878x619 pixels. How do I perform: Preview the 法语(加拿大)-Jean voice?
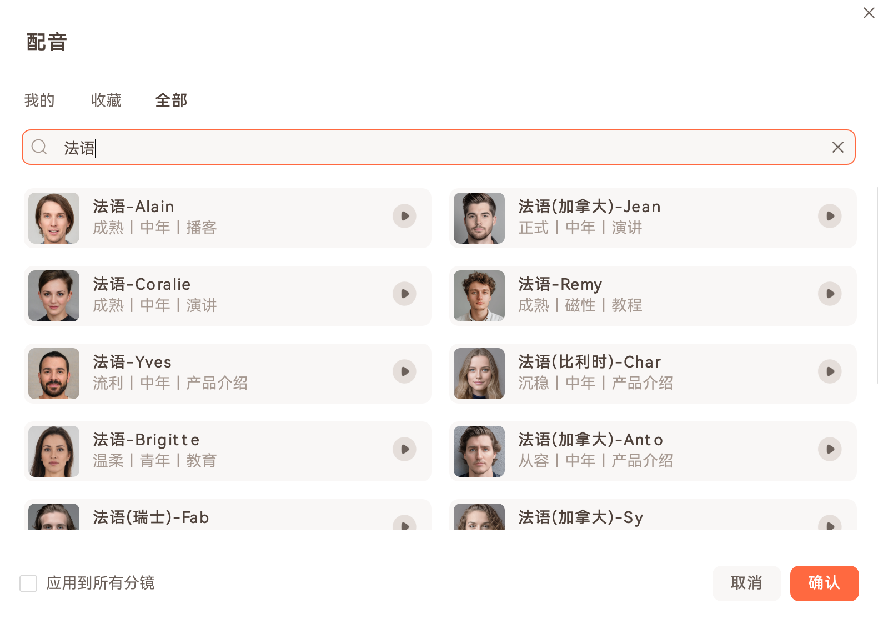830,216
